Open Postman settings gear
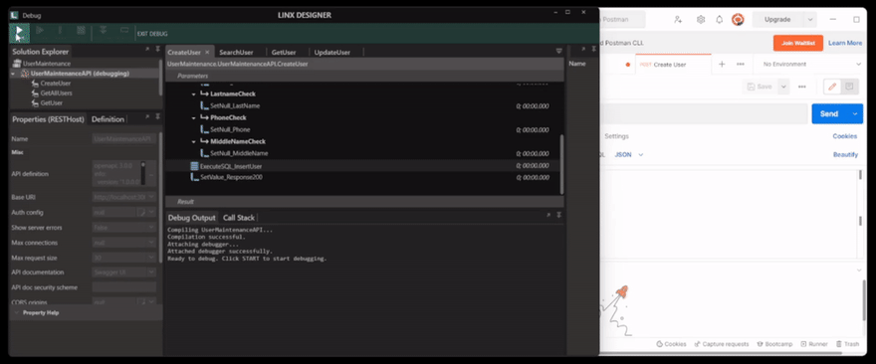Viewport: 876px width, 364px height. click(x=701, y=20)
